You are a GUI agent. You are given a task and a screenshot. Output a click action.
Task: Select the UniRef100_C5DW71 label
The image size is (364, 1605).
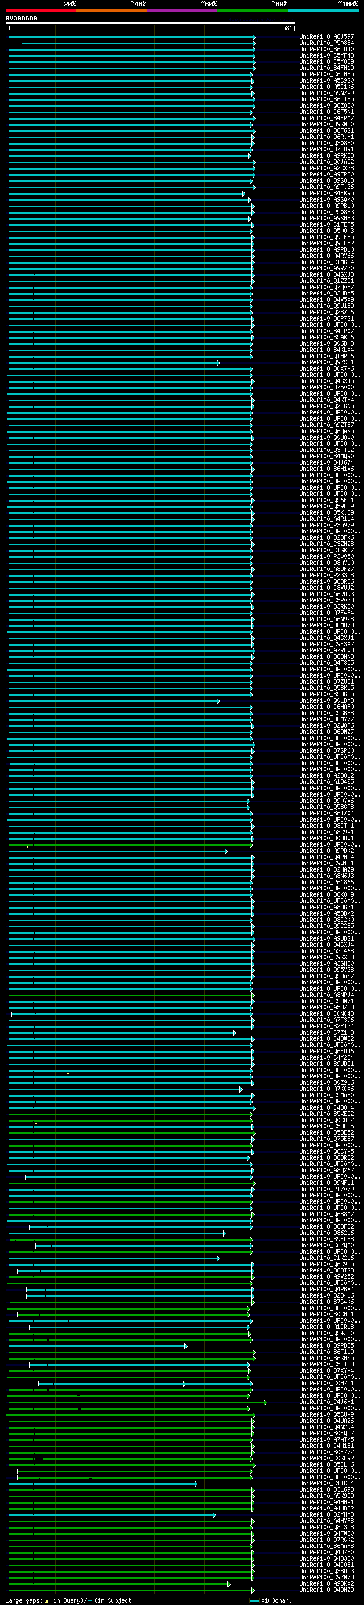click(x=326, y=1001)
